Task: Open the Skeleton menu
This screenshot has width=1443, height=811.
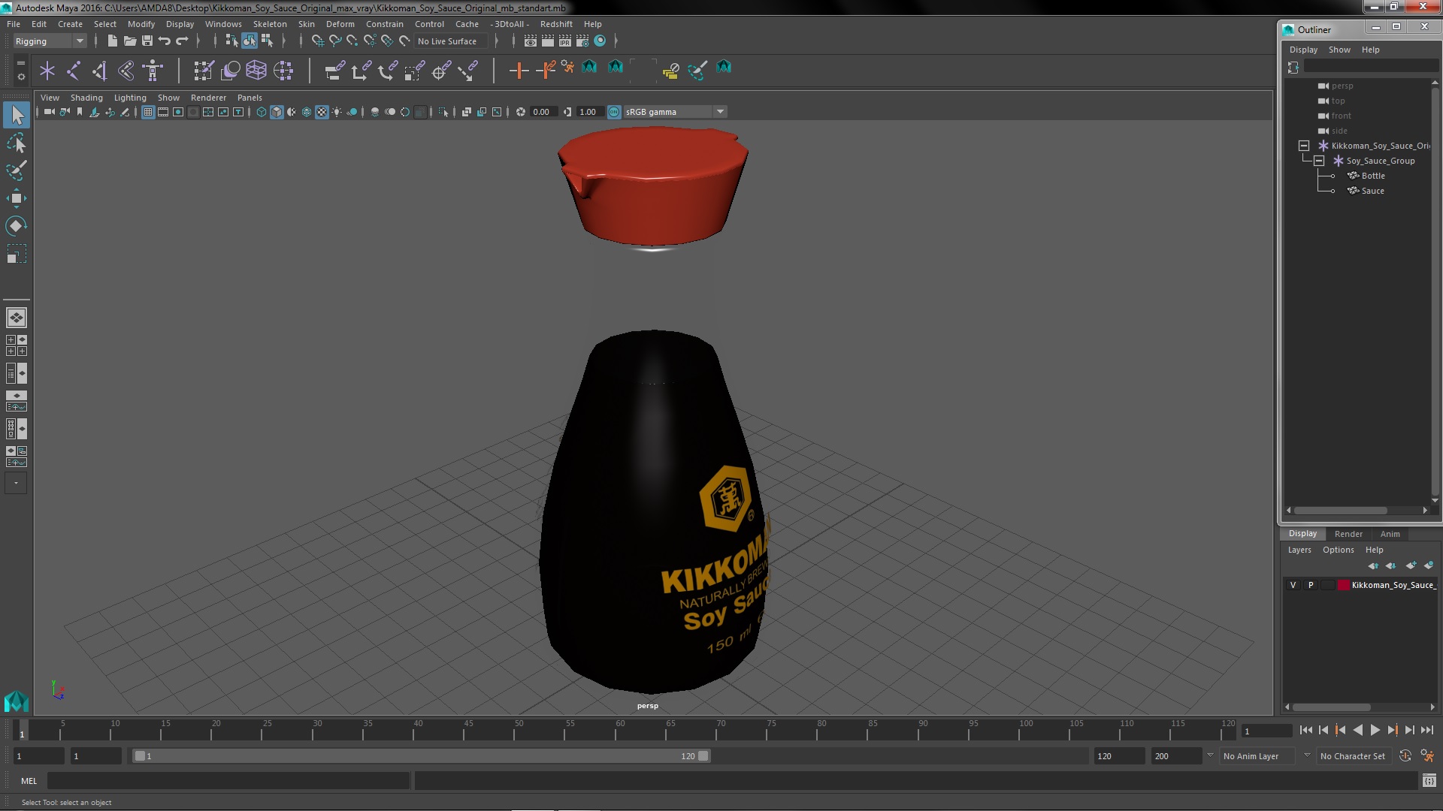Action: [x=270, y=24]
